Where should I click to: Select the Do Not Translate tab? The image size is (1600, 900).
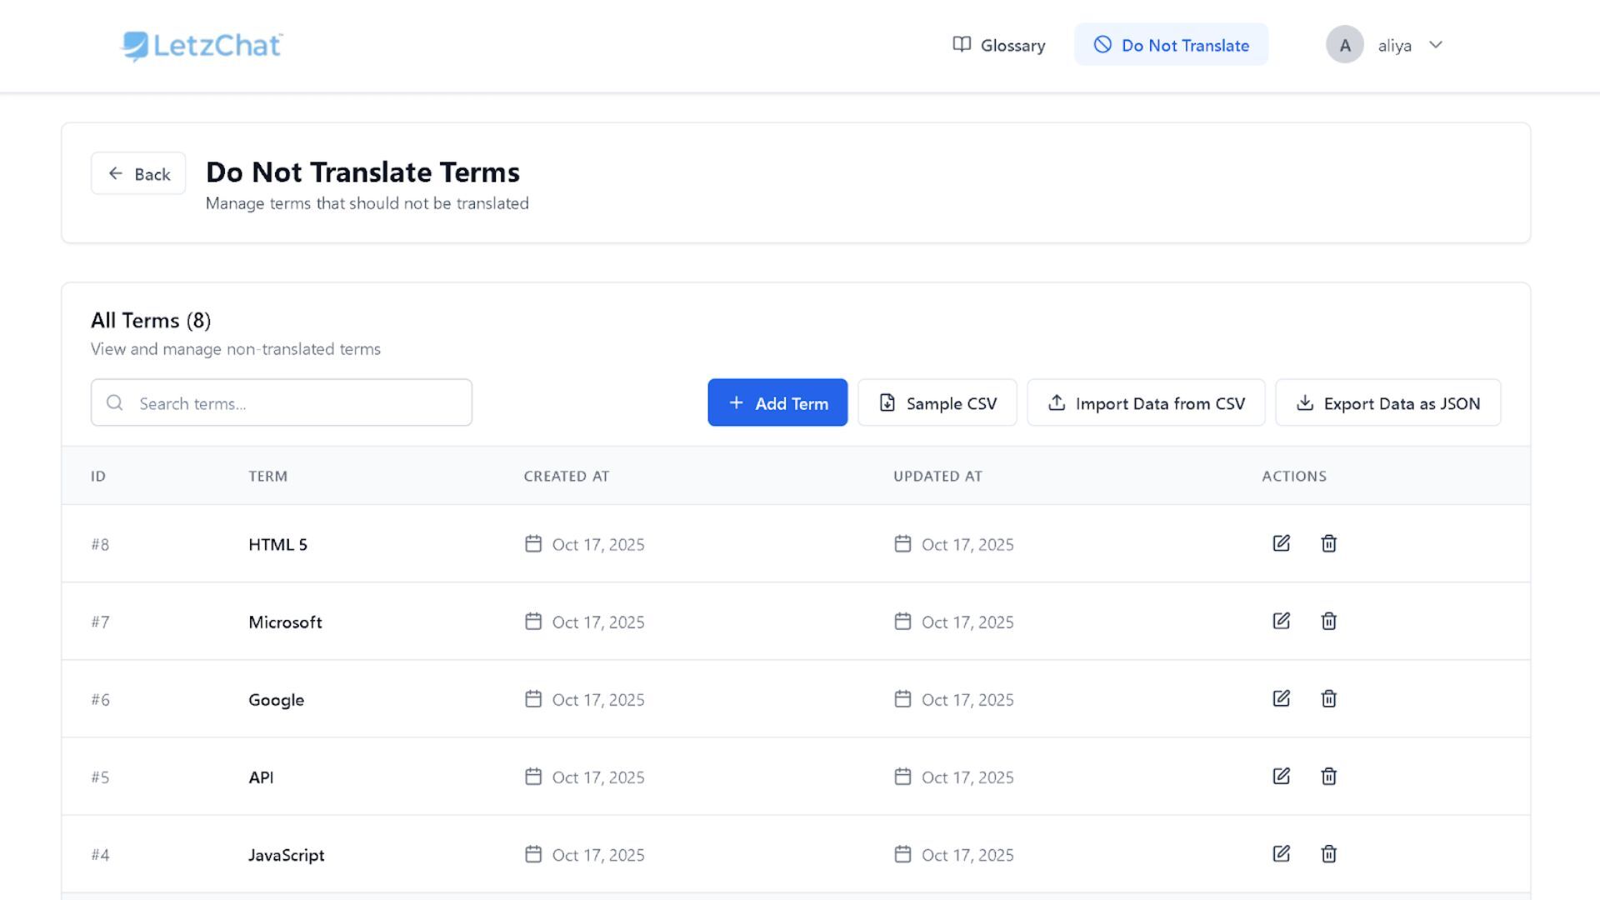click(1171, 45)
